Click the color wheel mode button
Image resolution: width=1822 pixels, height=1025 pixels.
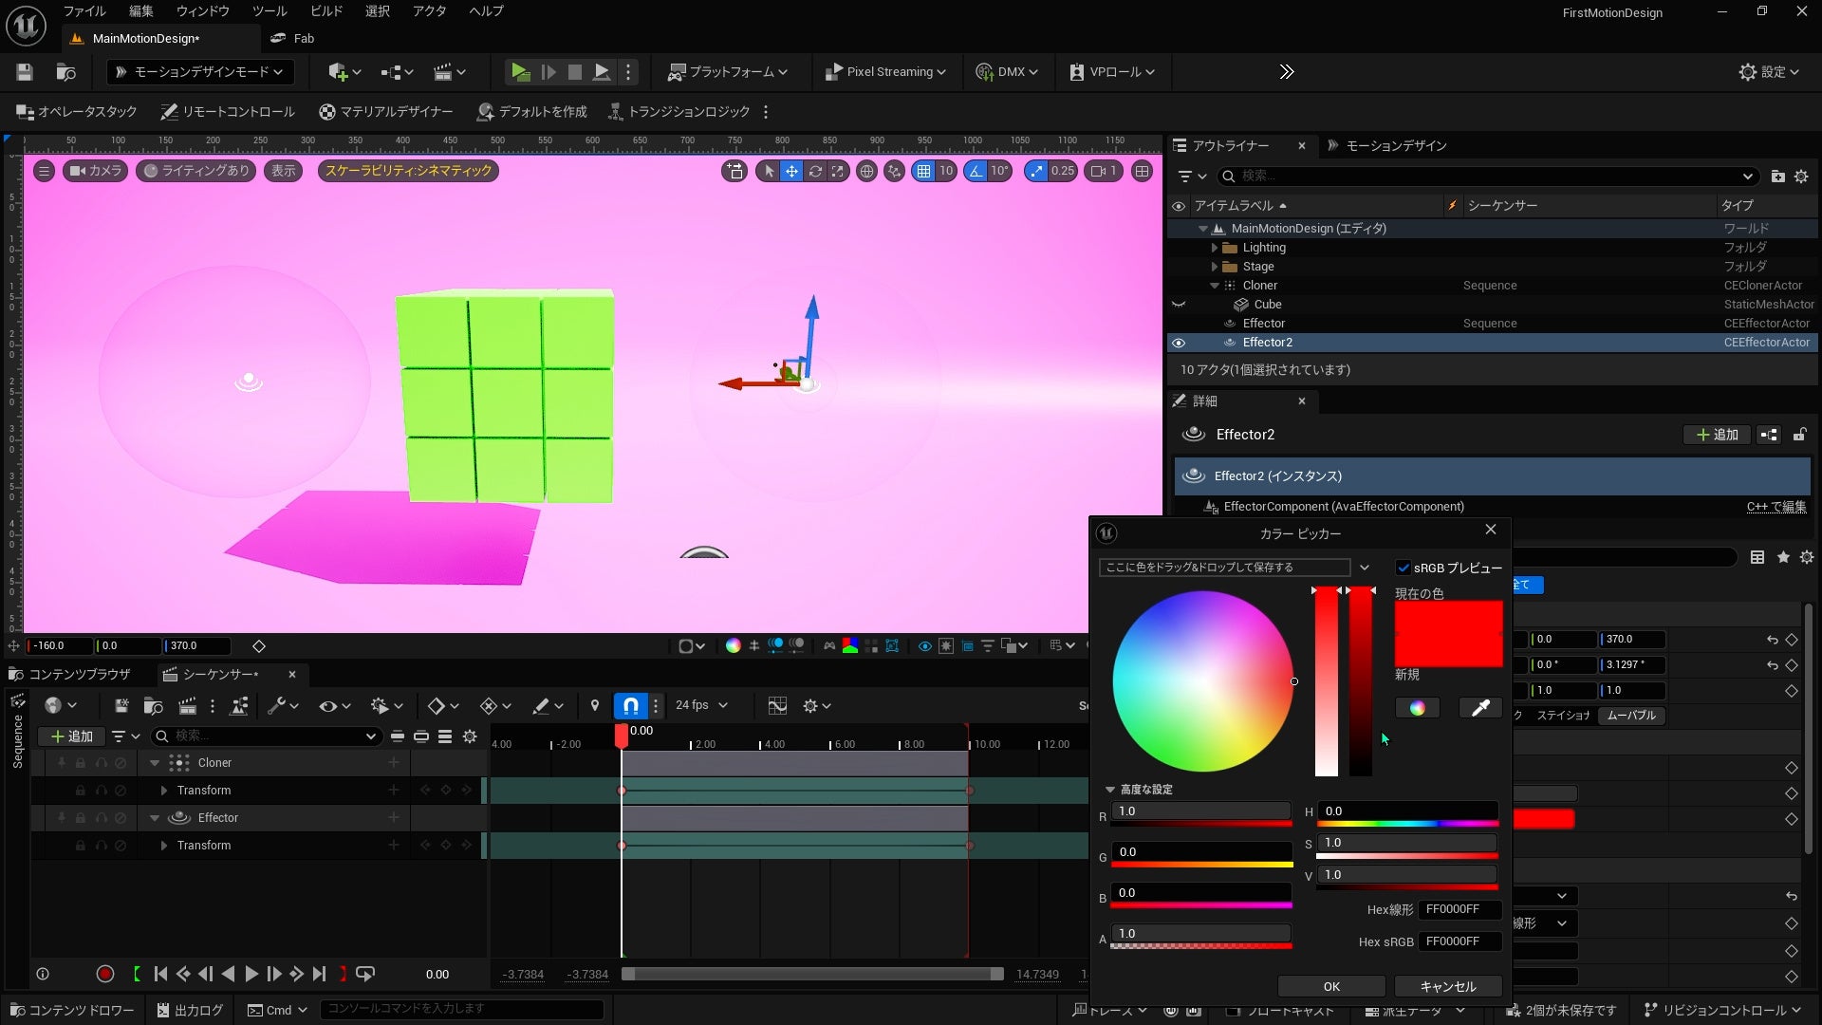coord(1417,708)
